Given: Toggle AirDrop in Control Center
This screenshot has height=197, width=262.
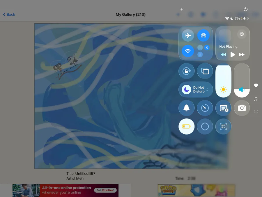Looking at the screenshot, I should [x=203, y=36].
